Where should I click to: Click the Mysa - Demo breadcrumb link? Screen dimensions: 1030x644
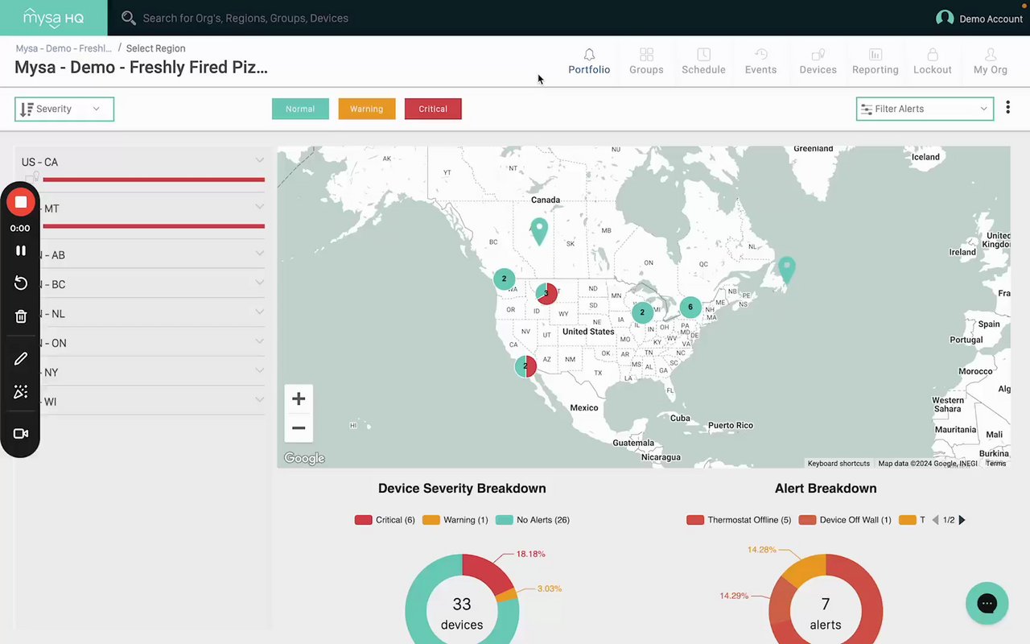pyautogui.click(x=64, y=48)
